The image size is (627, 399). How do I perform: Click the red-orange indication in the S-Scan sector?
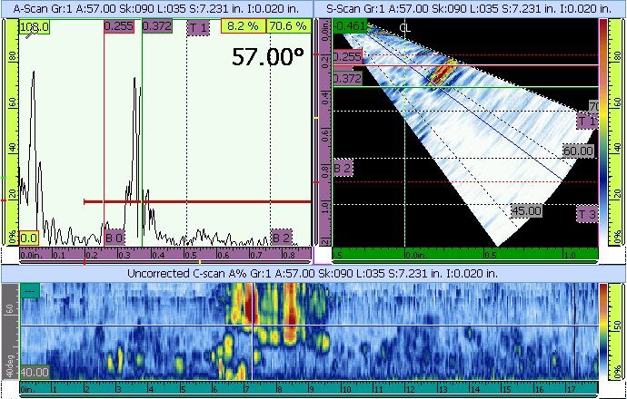[442, 73]
